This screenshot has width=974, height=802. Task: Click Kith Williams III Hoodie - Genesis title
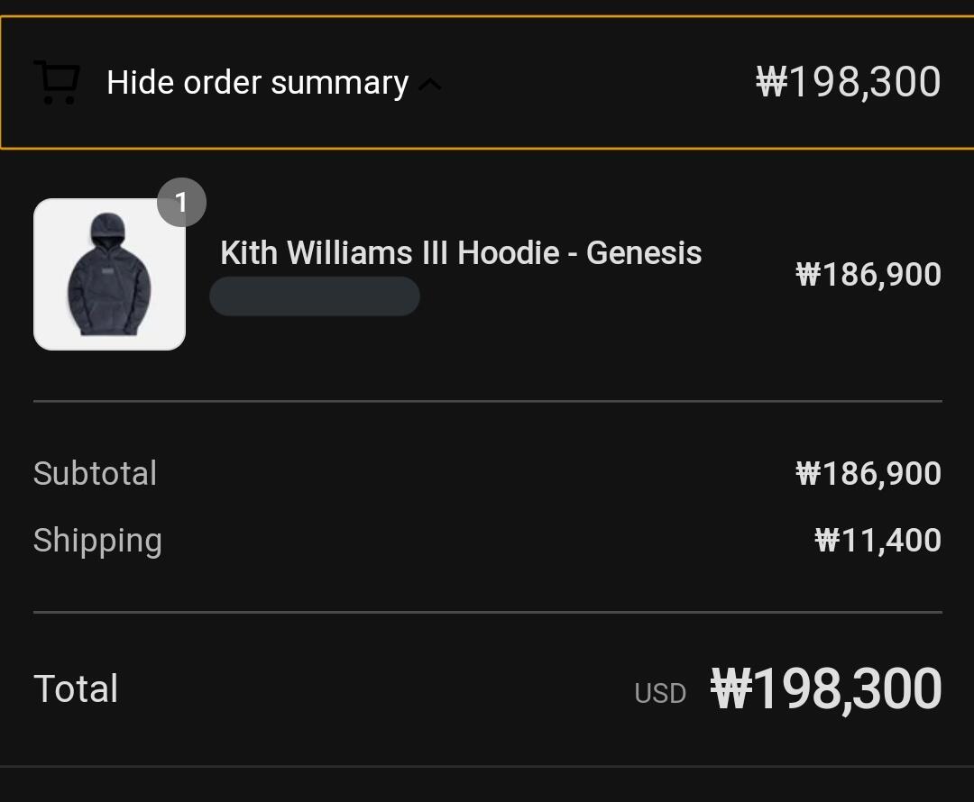click(x=461, y=252)
